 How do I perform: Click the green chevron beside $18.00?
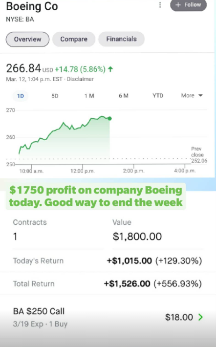(200, 317)
